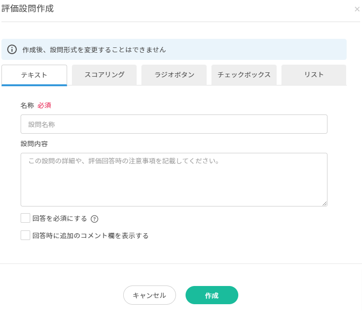The width and height of the screenshot is (362, 320).
Task: Close the 評価設問作成 dialog with the X
Action: (x=357, y=9)
